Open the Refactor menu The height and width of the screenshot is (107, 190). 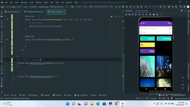tap(39, 2)
